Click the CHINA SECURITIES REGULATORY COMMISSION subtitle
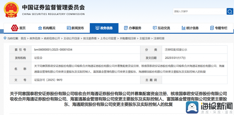 coord(53,14)
